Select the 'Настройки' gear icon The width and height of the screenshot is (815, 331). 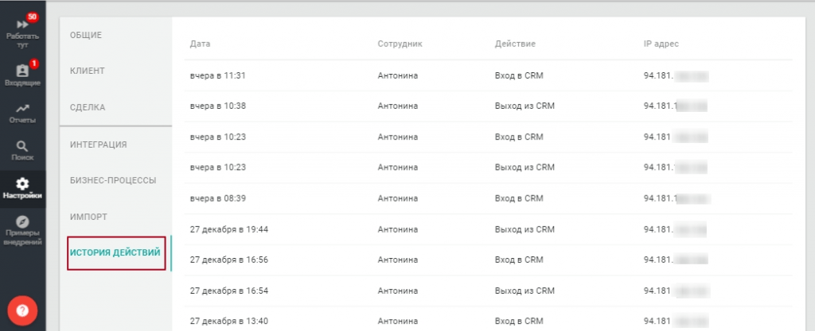22,183
